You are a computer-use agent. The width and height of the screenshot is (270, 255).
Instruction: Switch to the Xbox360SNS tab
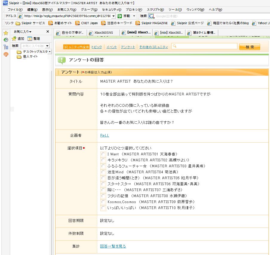tap(103, 33)
